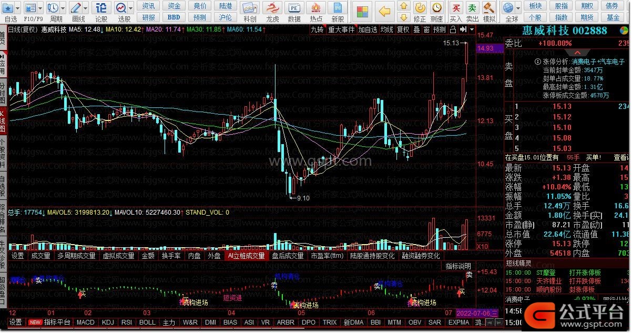Viewport: 632px width, 333px height.
Task: Select the 画线 pencil drawing tool
Action: 76,8
